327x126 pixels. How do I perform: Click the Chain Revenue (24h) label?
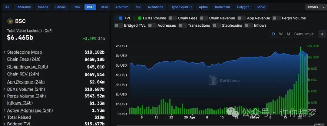[28, 67]
